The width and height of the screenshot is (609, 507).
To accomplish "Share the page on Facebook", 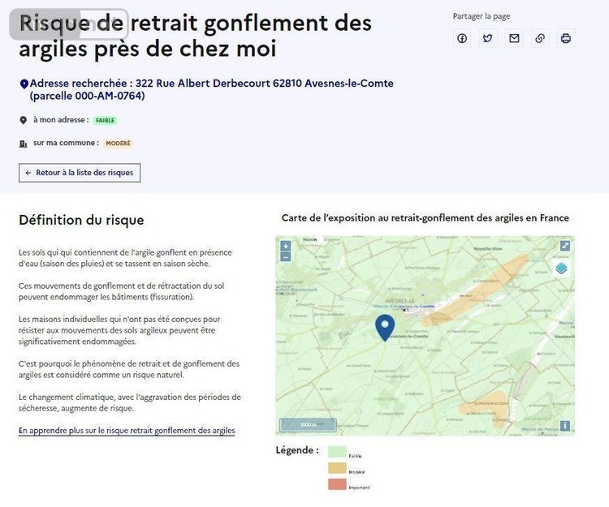I will coord(462,38).
